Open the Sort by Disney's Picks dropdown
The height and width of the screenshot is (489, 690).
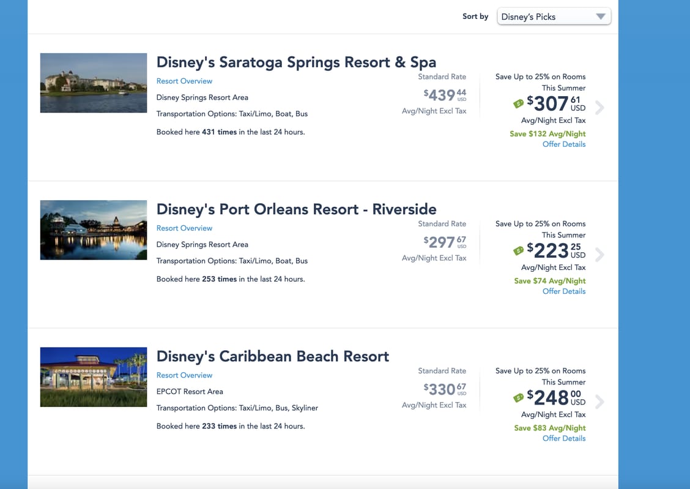[554, 17]
